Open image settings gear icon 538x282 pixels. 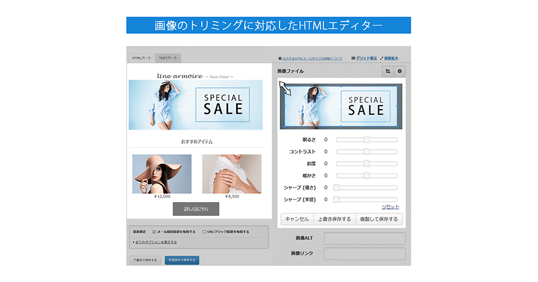(x=399, y=71)
